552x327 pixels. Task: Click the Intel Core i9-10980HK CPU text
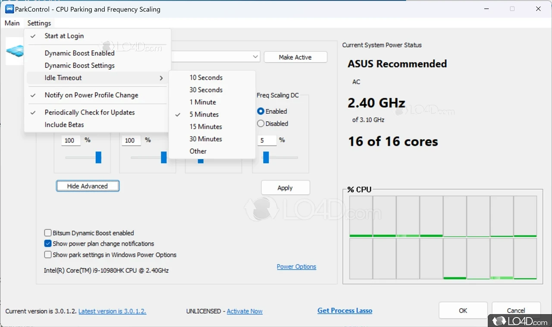[106, 271]
